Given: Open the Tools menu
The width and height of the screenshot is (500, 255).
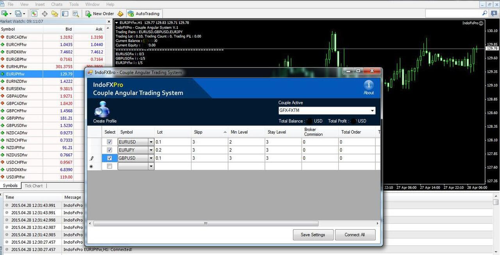Looking at the screenshot, I should pyautogui.click(x=74, y=4).
